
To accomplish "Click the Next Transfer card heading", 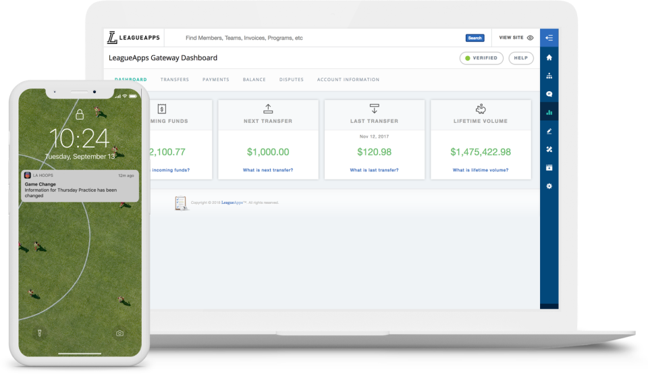I will click(268, 121).
